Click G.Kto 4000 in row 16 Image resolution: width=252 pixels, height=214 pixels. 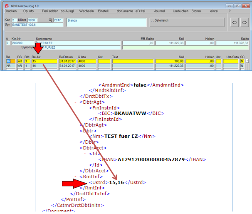87,66
